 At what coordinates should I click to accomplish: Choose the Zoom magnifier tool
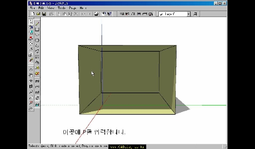point(31,92)
